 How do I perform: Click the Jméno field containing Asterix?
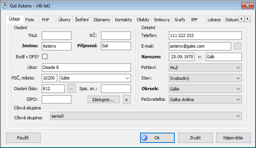coord(56,46)
